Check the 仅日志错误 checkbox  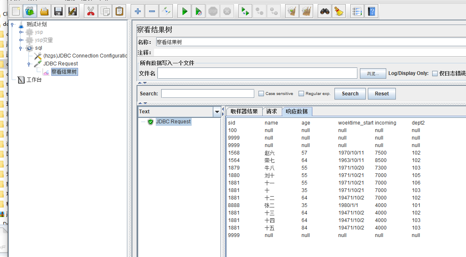[x=435, y=73]
